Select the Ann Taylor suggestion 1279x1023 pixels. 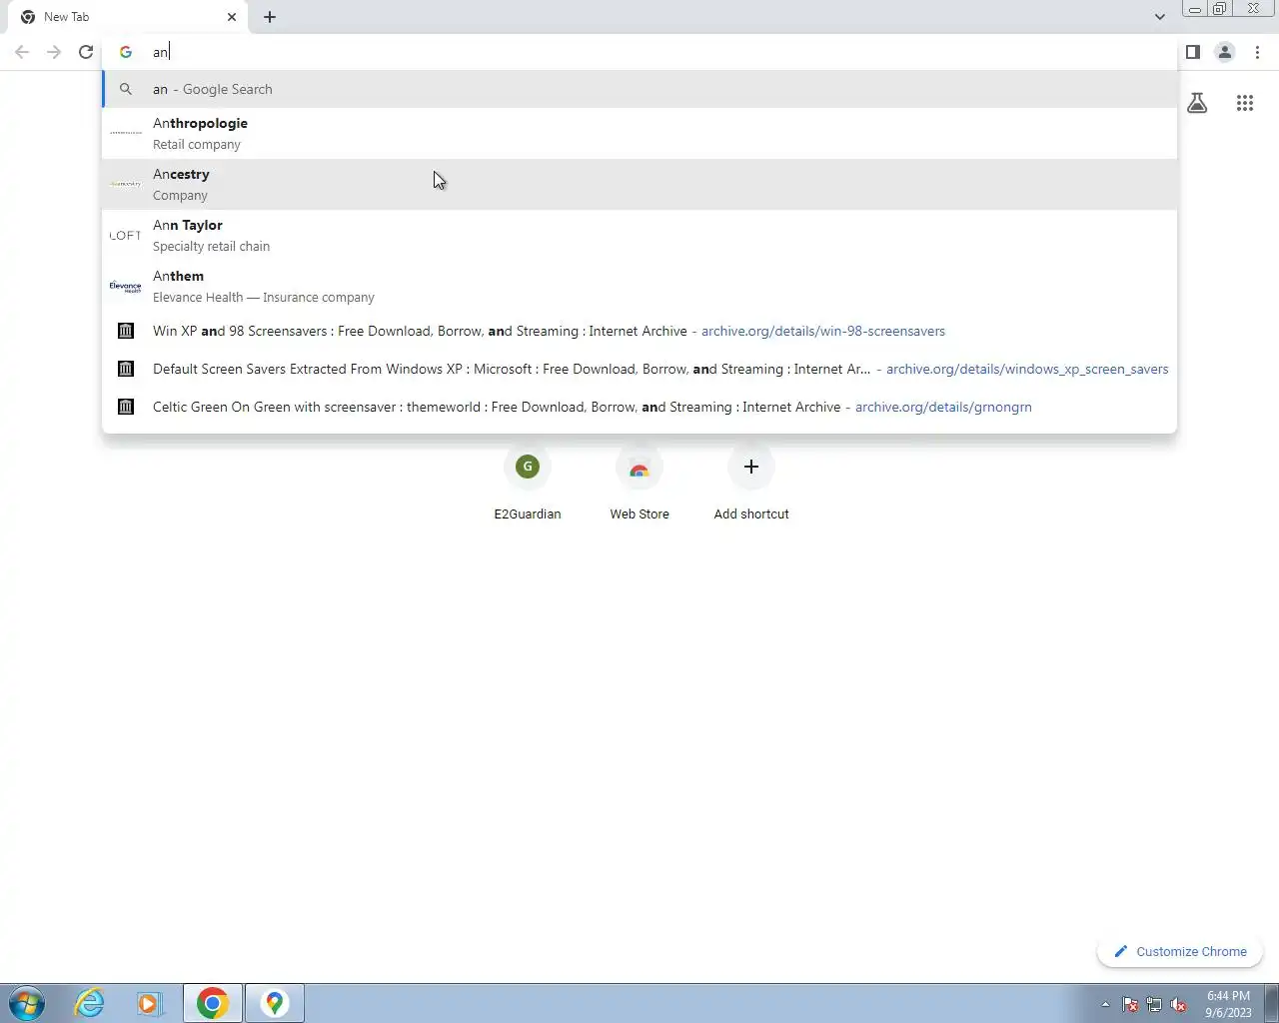coord(639,235)
